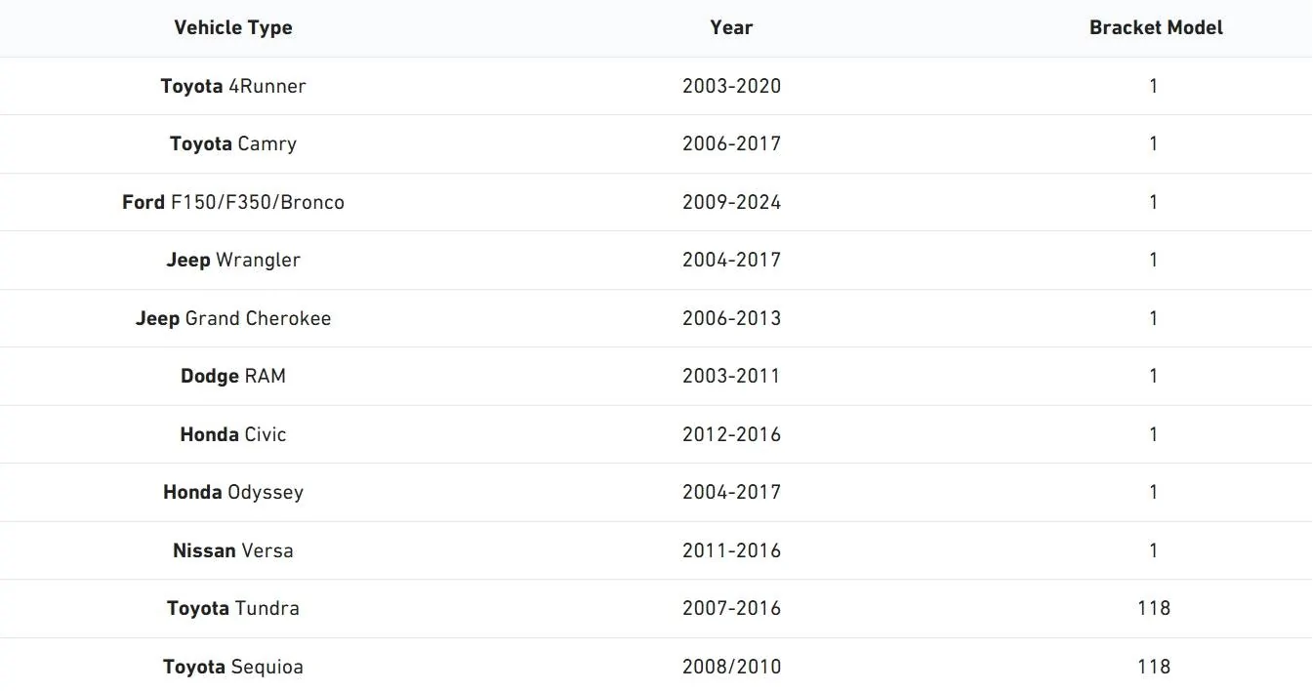Click the Vehicle Type column header
Viewport: 1313px width, 691px height.
pos(233,27)
